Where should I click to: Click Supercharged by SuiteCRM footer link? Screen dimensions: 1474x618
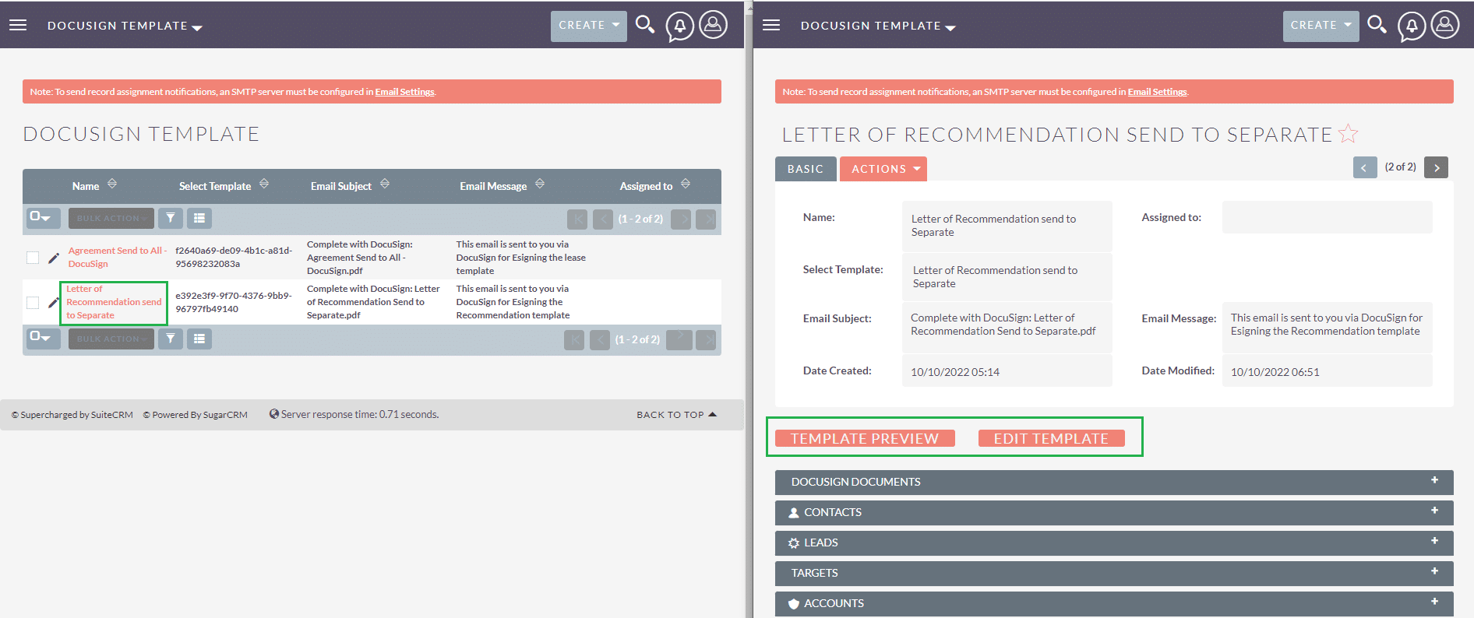pyautogui.click(x=72, y=415)
